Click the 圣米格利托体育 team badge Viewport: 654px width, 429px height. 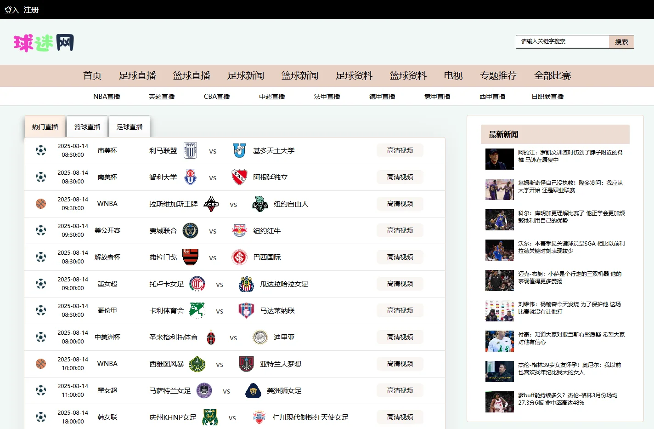tap(211, 337)
